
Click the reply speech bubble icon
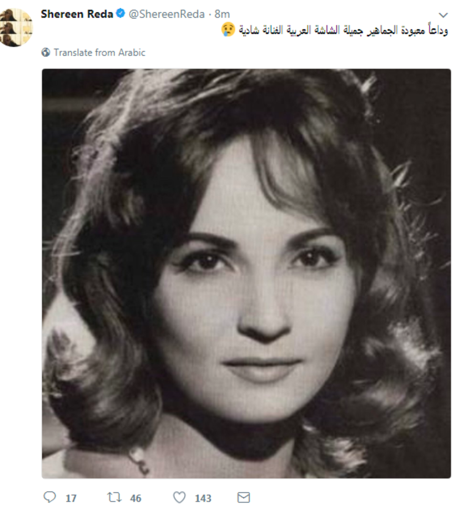(x=50, y=497)
